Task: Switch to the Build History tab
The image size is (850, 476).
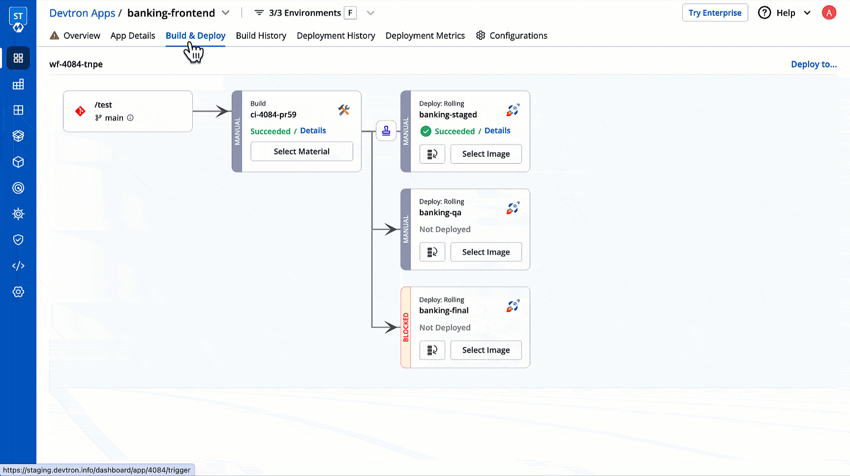Action: click(x=261, y=35)
